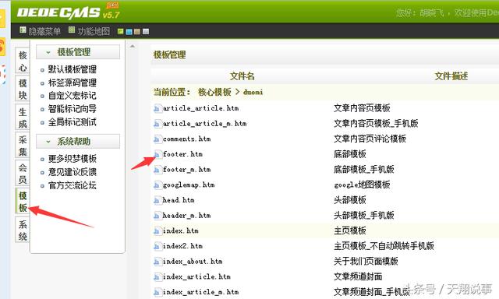Image resolution: width=499 pixels, height=299 pixels.
Task: Open the 核心 vertical tab
Action: (23, 61)
